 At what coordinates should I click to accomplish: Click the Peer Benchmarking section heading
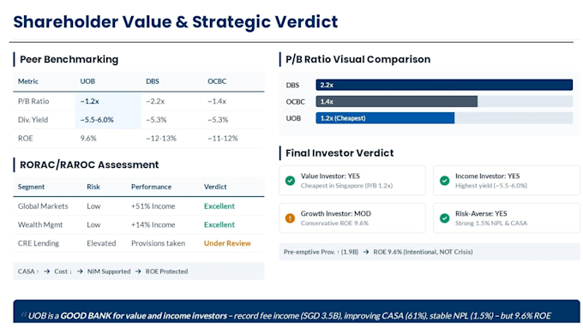click(x=69, y=59)
